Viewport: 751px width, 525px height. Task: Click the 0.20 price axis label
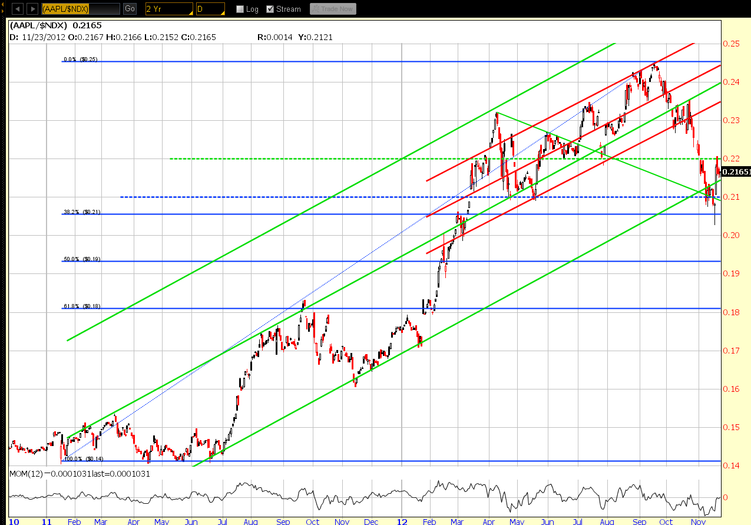pyautogui.click(x=732, y=235)
